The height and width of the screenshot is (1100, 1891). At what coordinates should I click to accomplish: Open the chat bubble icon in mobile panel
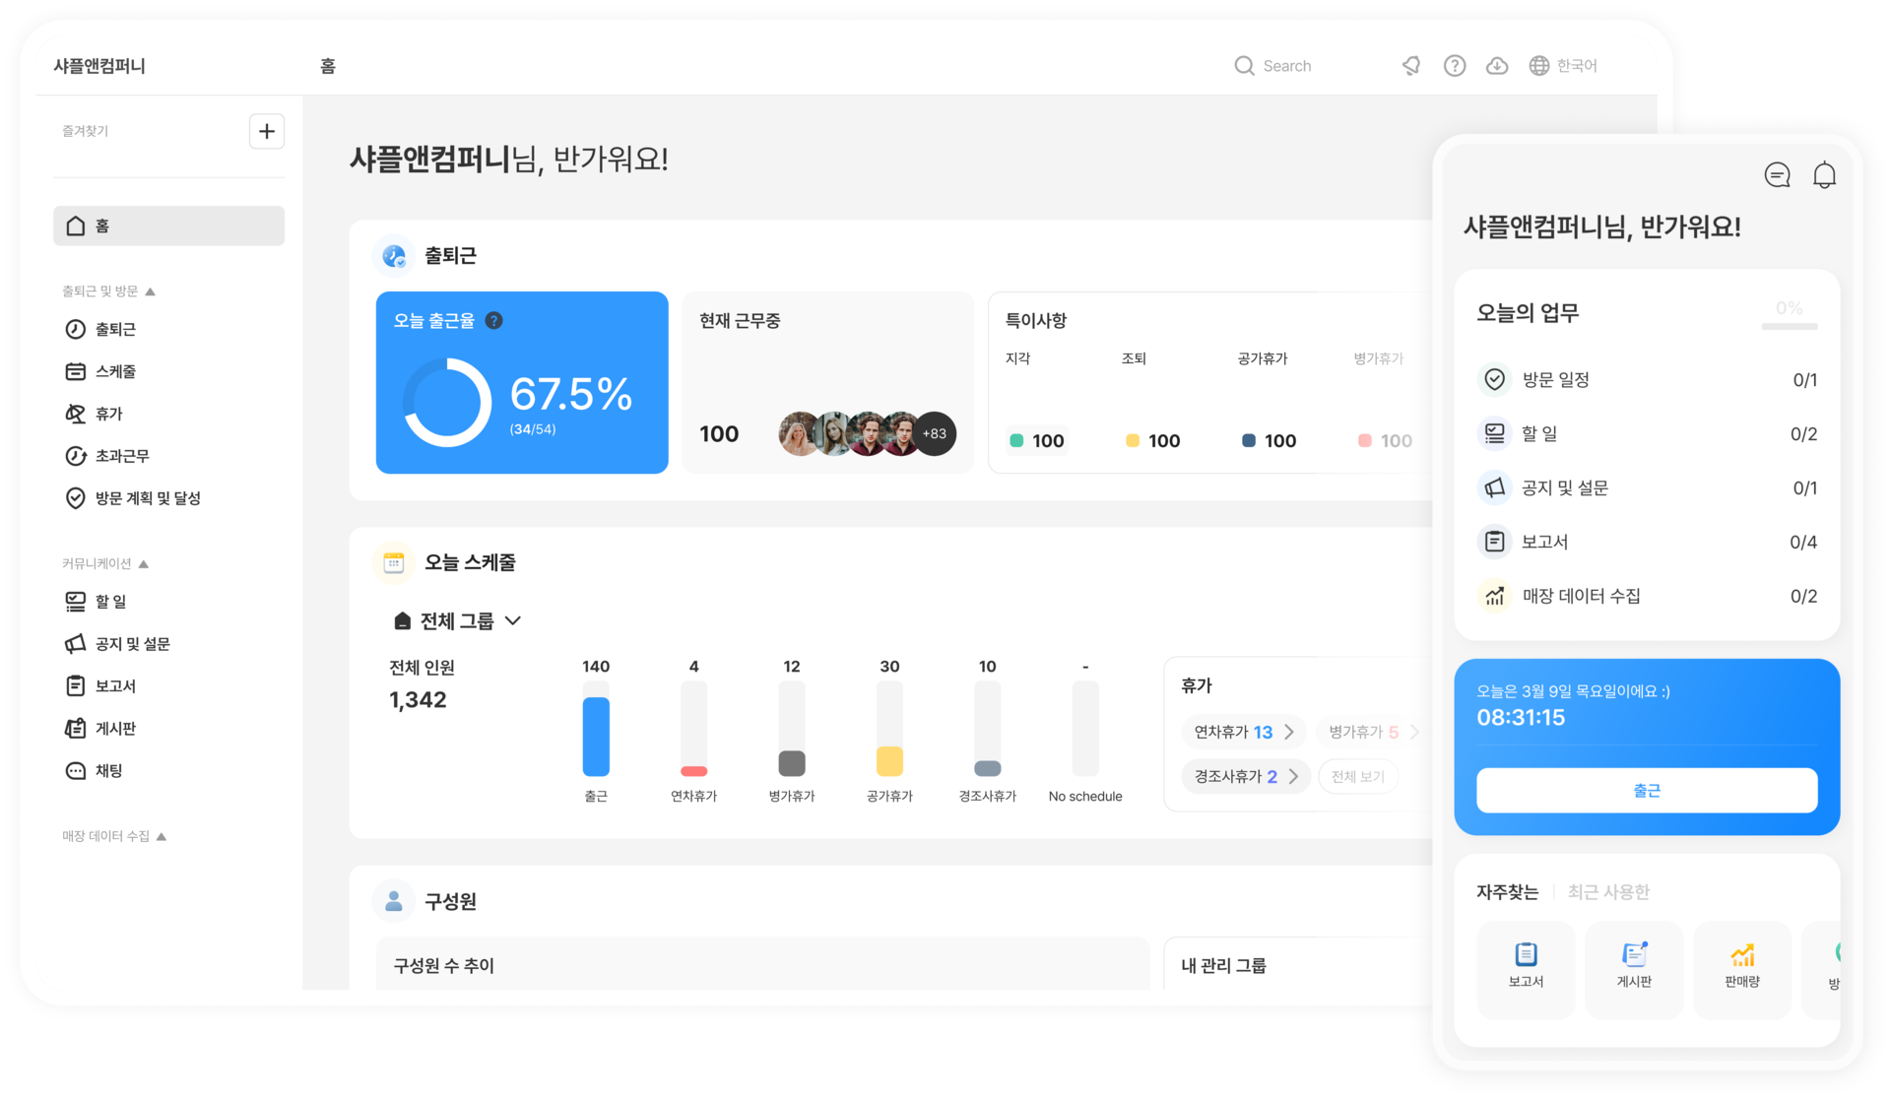(x=1777, y=175)
